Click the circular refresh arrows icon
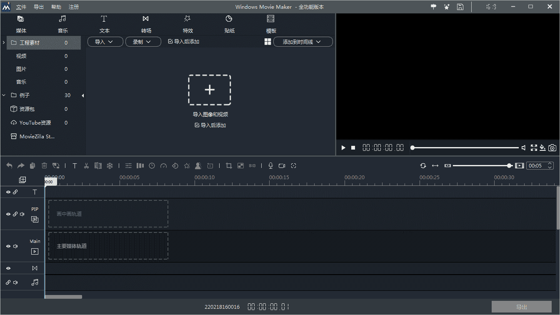Image resolution: width=560 pixels, height=315 pixels. pos(423,166)
